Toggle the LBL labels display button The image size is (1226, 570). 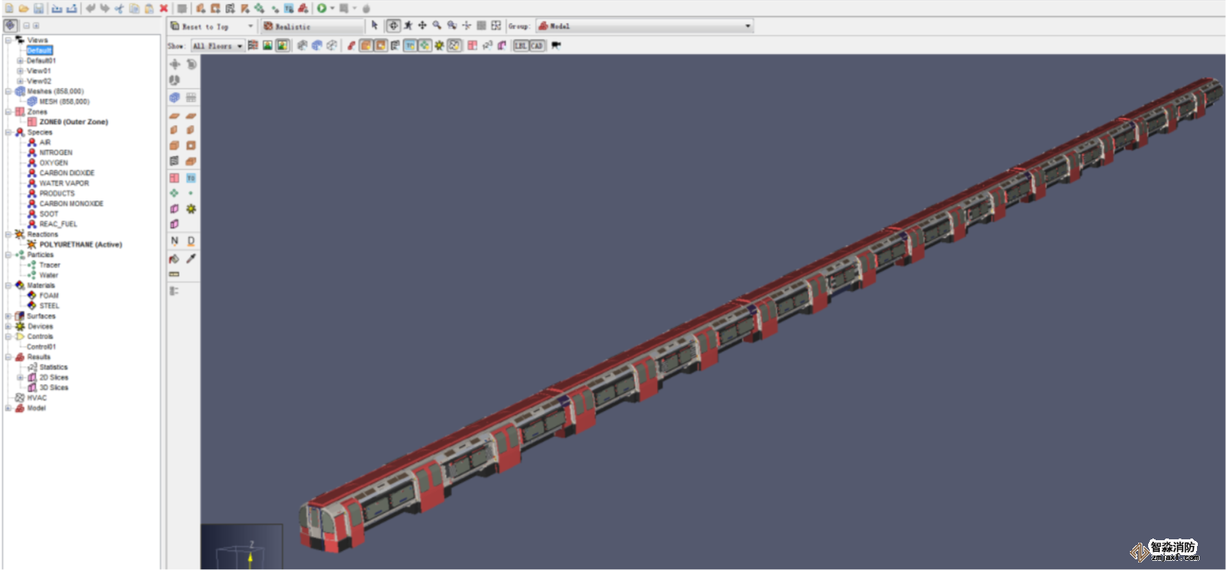coord(520,46)
